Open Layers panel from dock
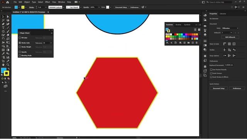Image resolution: width=247 pixels, height=139 pixels. tap(205, 66)
